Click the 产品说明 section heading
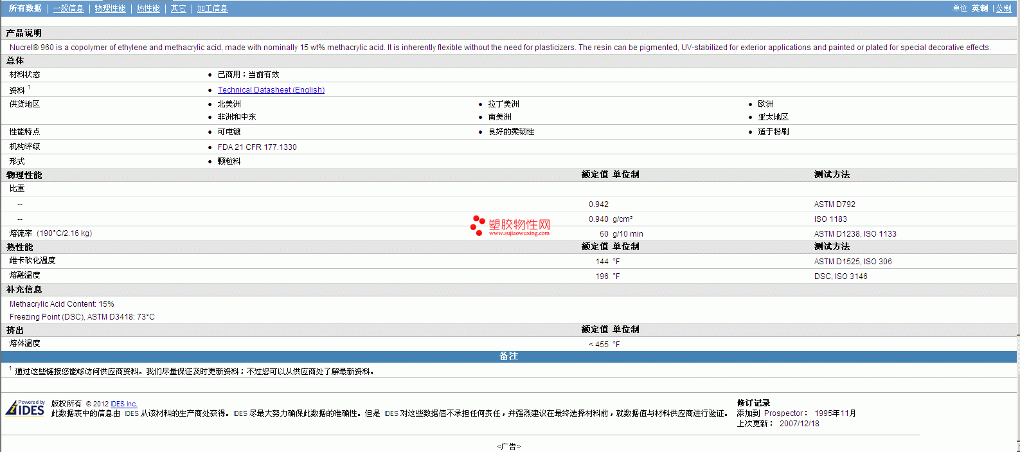Screen dimensions: 1020x452 24,33
